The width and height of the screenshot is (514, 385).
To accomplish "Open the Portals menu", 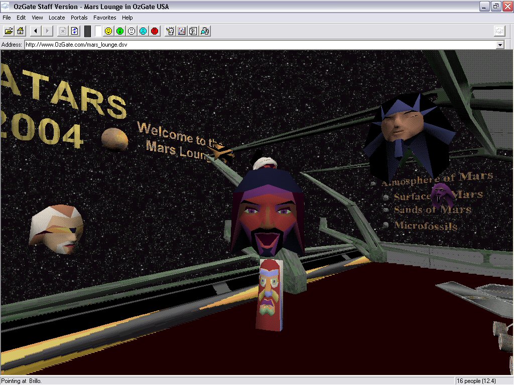I will pos(79,18).
